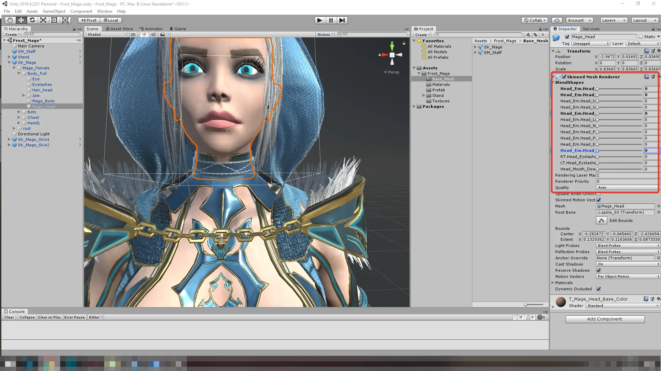Click the Step frame button
The height and width of the screenshot is (371, 661).
[x=342, y=20]
